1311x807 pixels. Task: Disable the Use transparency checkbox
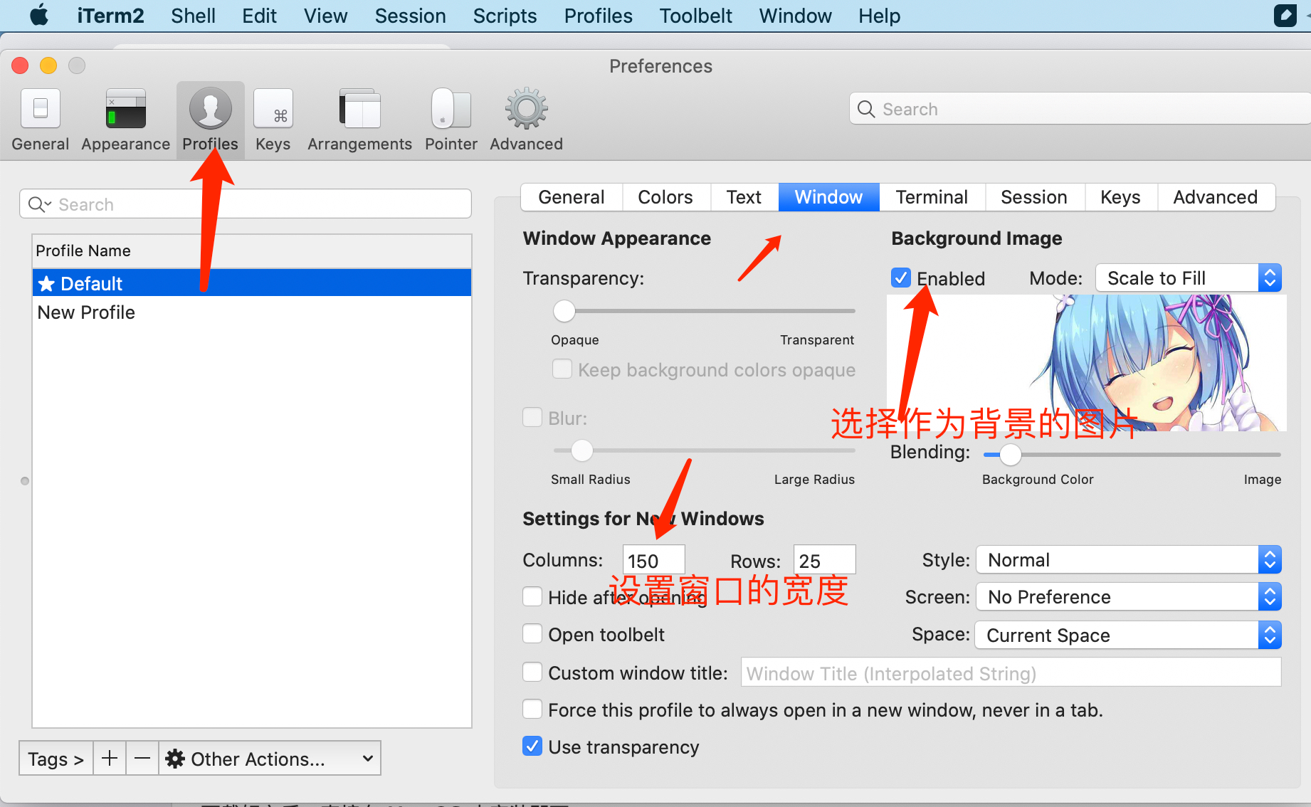pyautogui.click(x=532, y=746)
